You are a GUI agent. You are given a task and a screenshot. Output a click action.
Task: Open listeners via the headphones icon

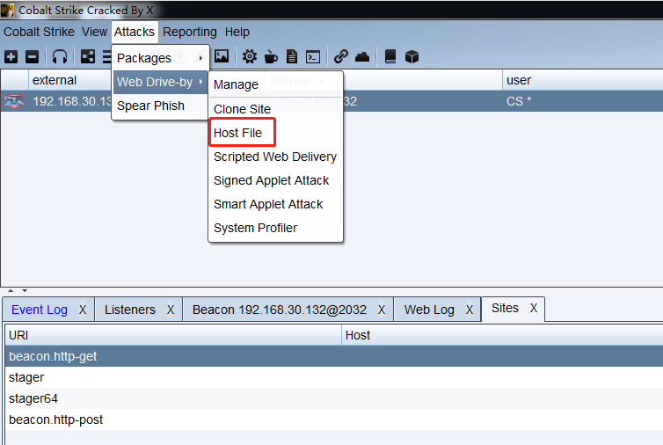point(60,56)
